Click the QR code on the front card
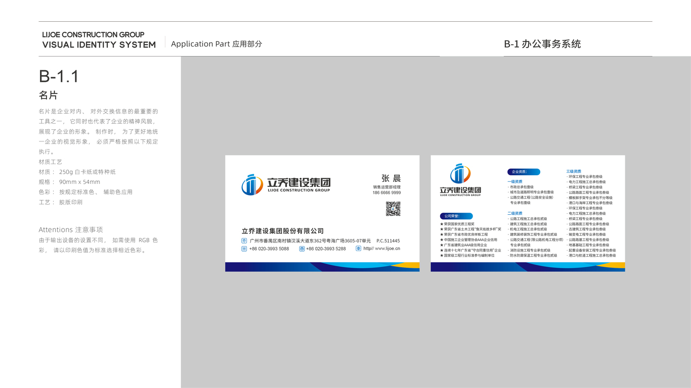Viewport: 691px width, 388px height. pos(393,209)
